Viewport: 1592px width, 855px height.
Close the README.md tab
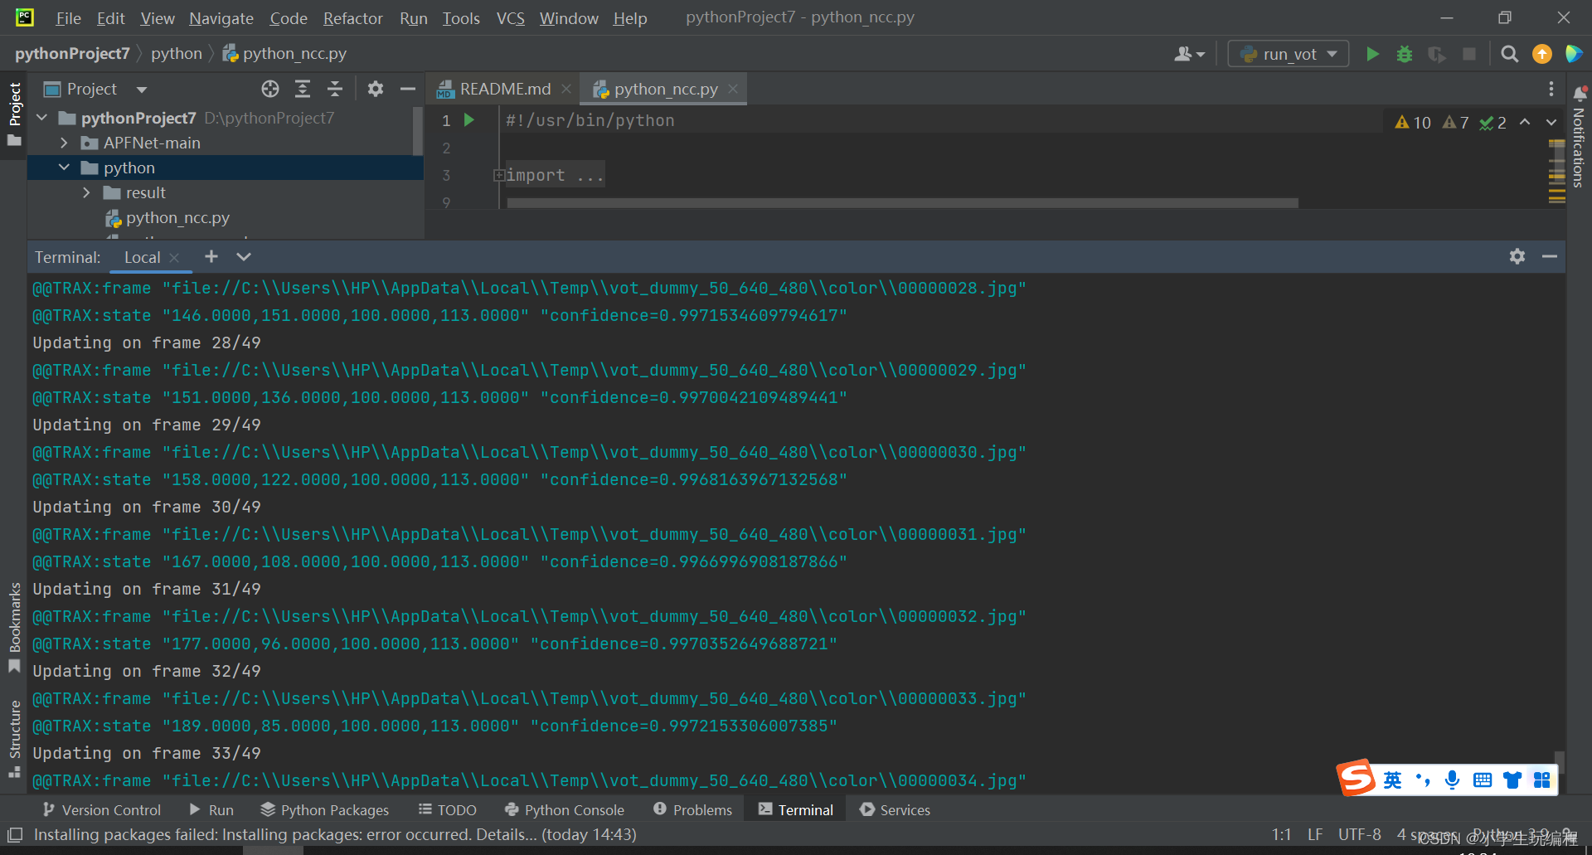[x=566, y=89]
